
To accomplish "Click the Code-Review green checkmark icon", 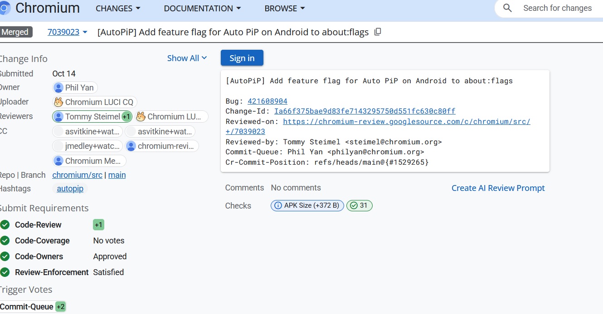I will click(5, 225).
